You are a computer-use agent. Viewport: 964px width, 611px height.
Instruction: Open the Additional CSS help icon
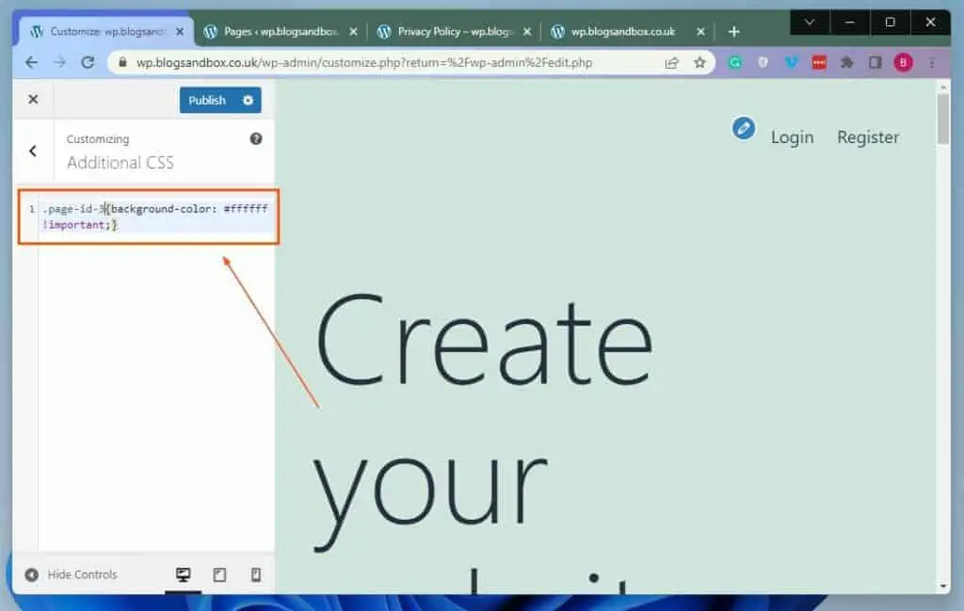click(x=256, y=138)
